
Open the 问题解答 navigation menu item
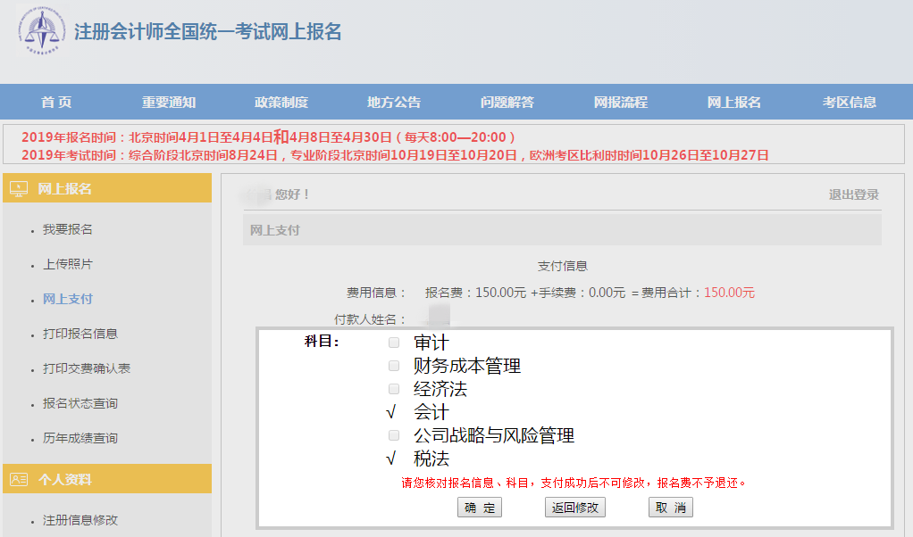507,102
